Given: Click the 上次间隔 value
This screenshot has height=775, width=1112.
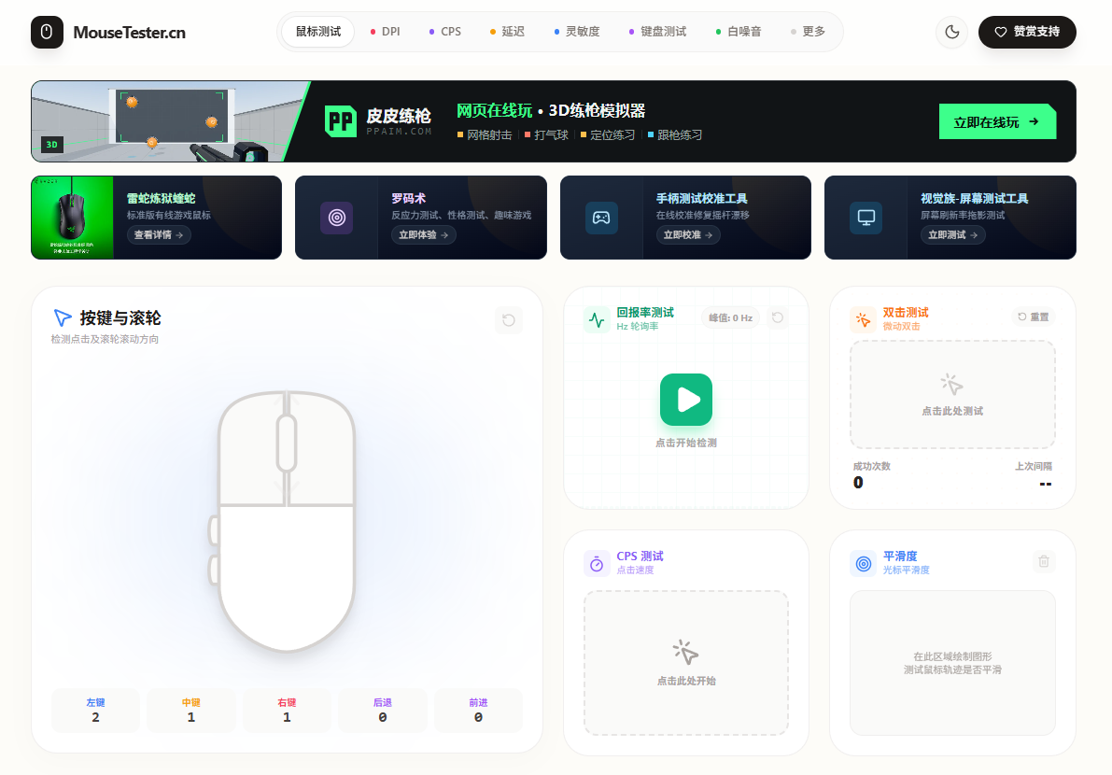Looking at the screenshot, I should pyautogui.click(x=1046, y=485).
